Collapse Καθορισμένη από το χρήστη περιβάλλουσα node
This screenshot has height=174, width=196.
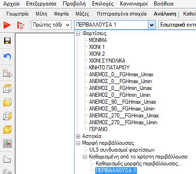pos(85,157)
